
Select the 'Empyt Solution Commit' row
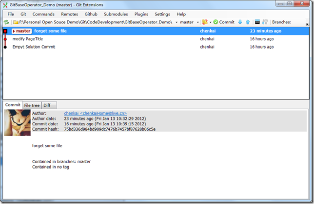point(156,47)
